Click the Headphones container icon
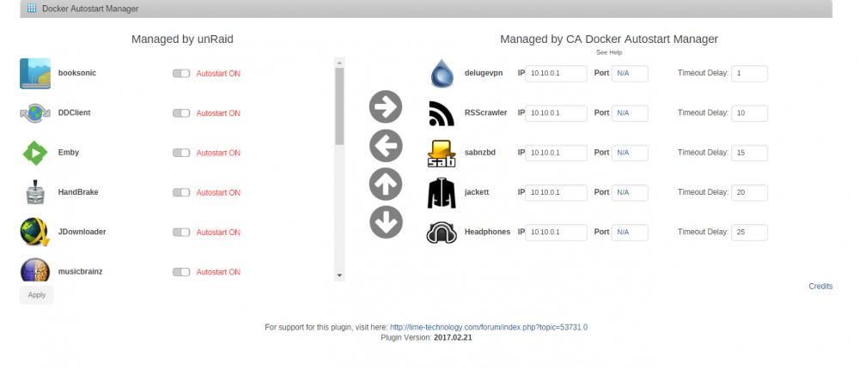 coord(442,233)
